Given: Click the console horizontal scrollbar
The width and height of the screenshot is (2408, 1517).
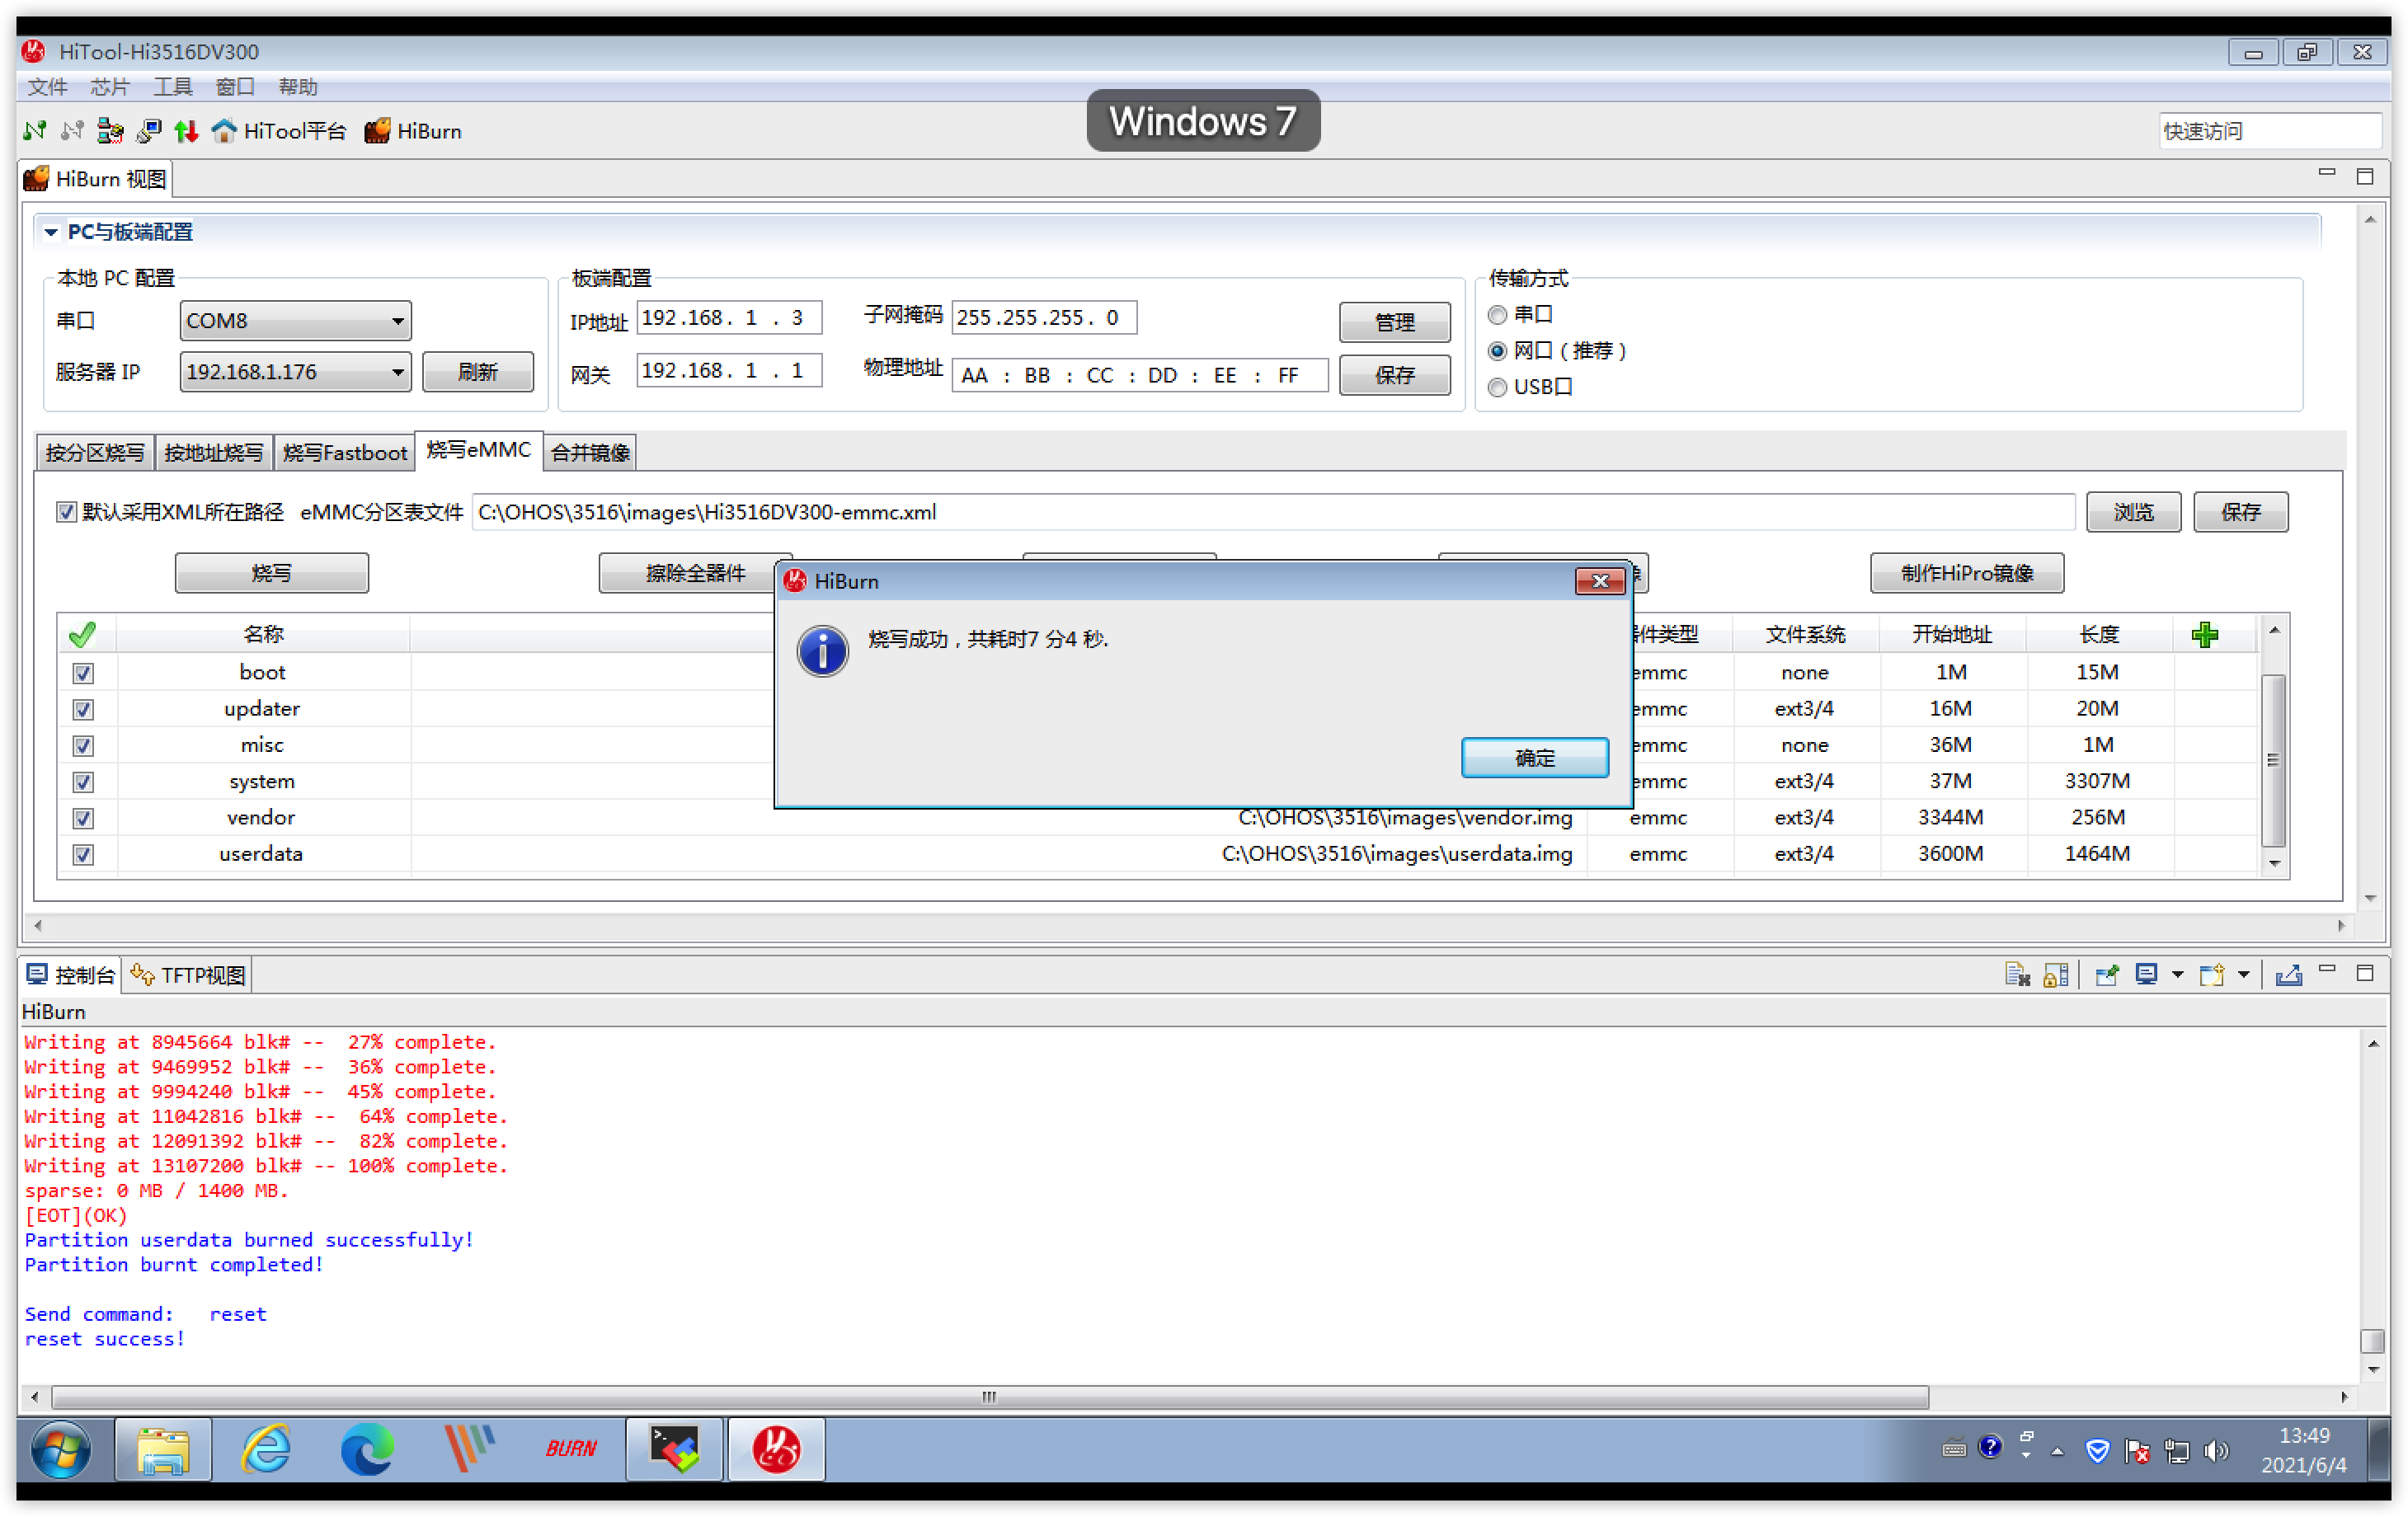Looking at the screenshot, I should point(990,1397).
